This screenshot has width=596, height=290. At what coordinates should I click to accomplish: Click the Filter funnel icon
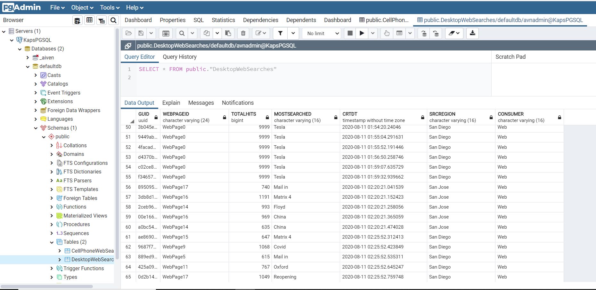point(280,33)
